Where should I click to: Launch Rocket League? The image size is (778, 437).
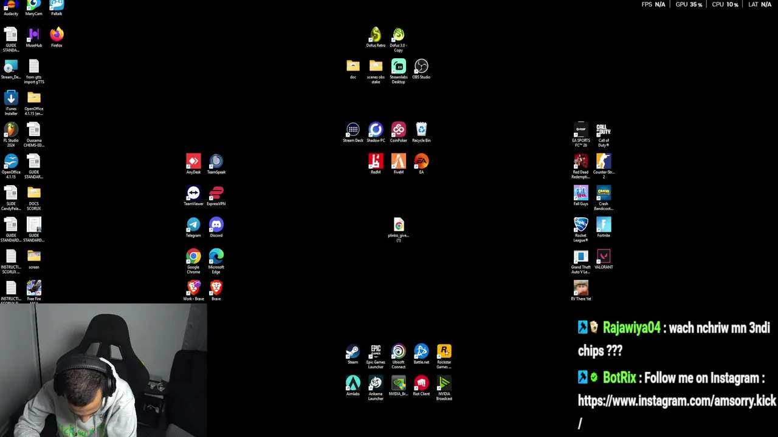(x=581, y=229)
